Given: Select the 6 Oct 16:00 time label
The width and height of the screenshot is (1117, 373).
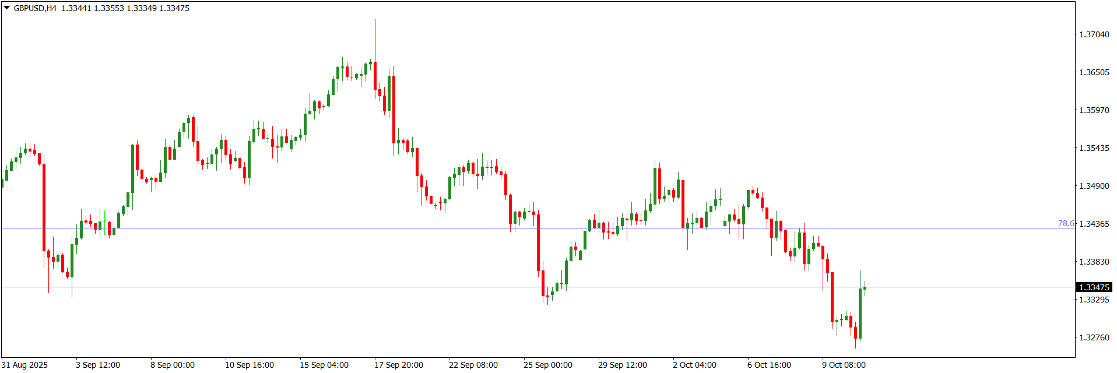Looking at the screenshot, I should [x=770, y=365].
